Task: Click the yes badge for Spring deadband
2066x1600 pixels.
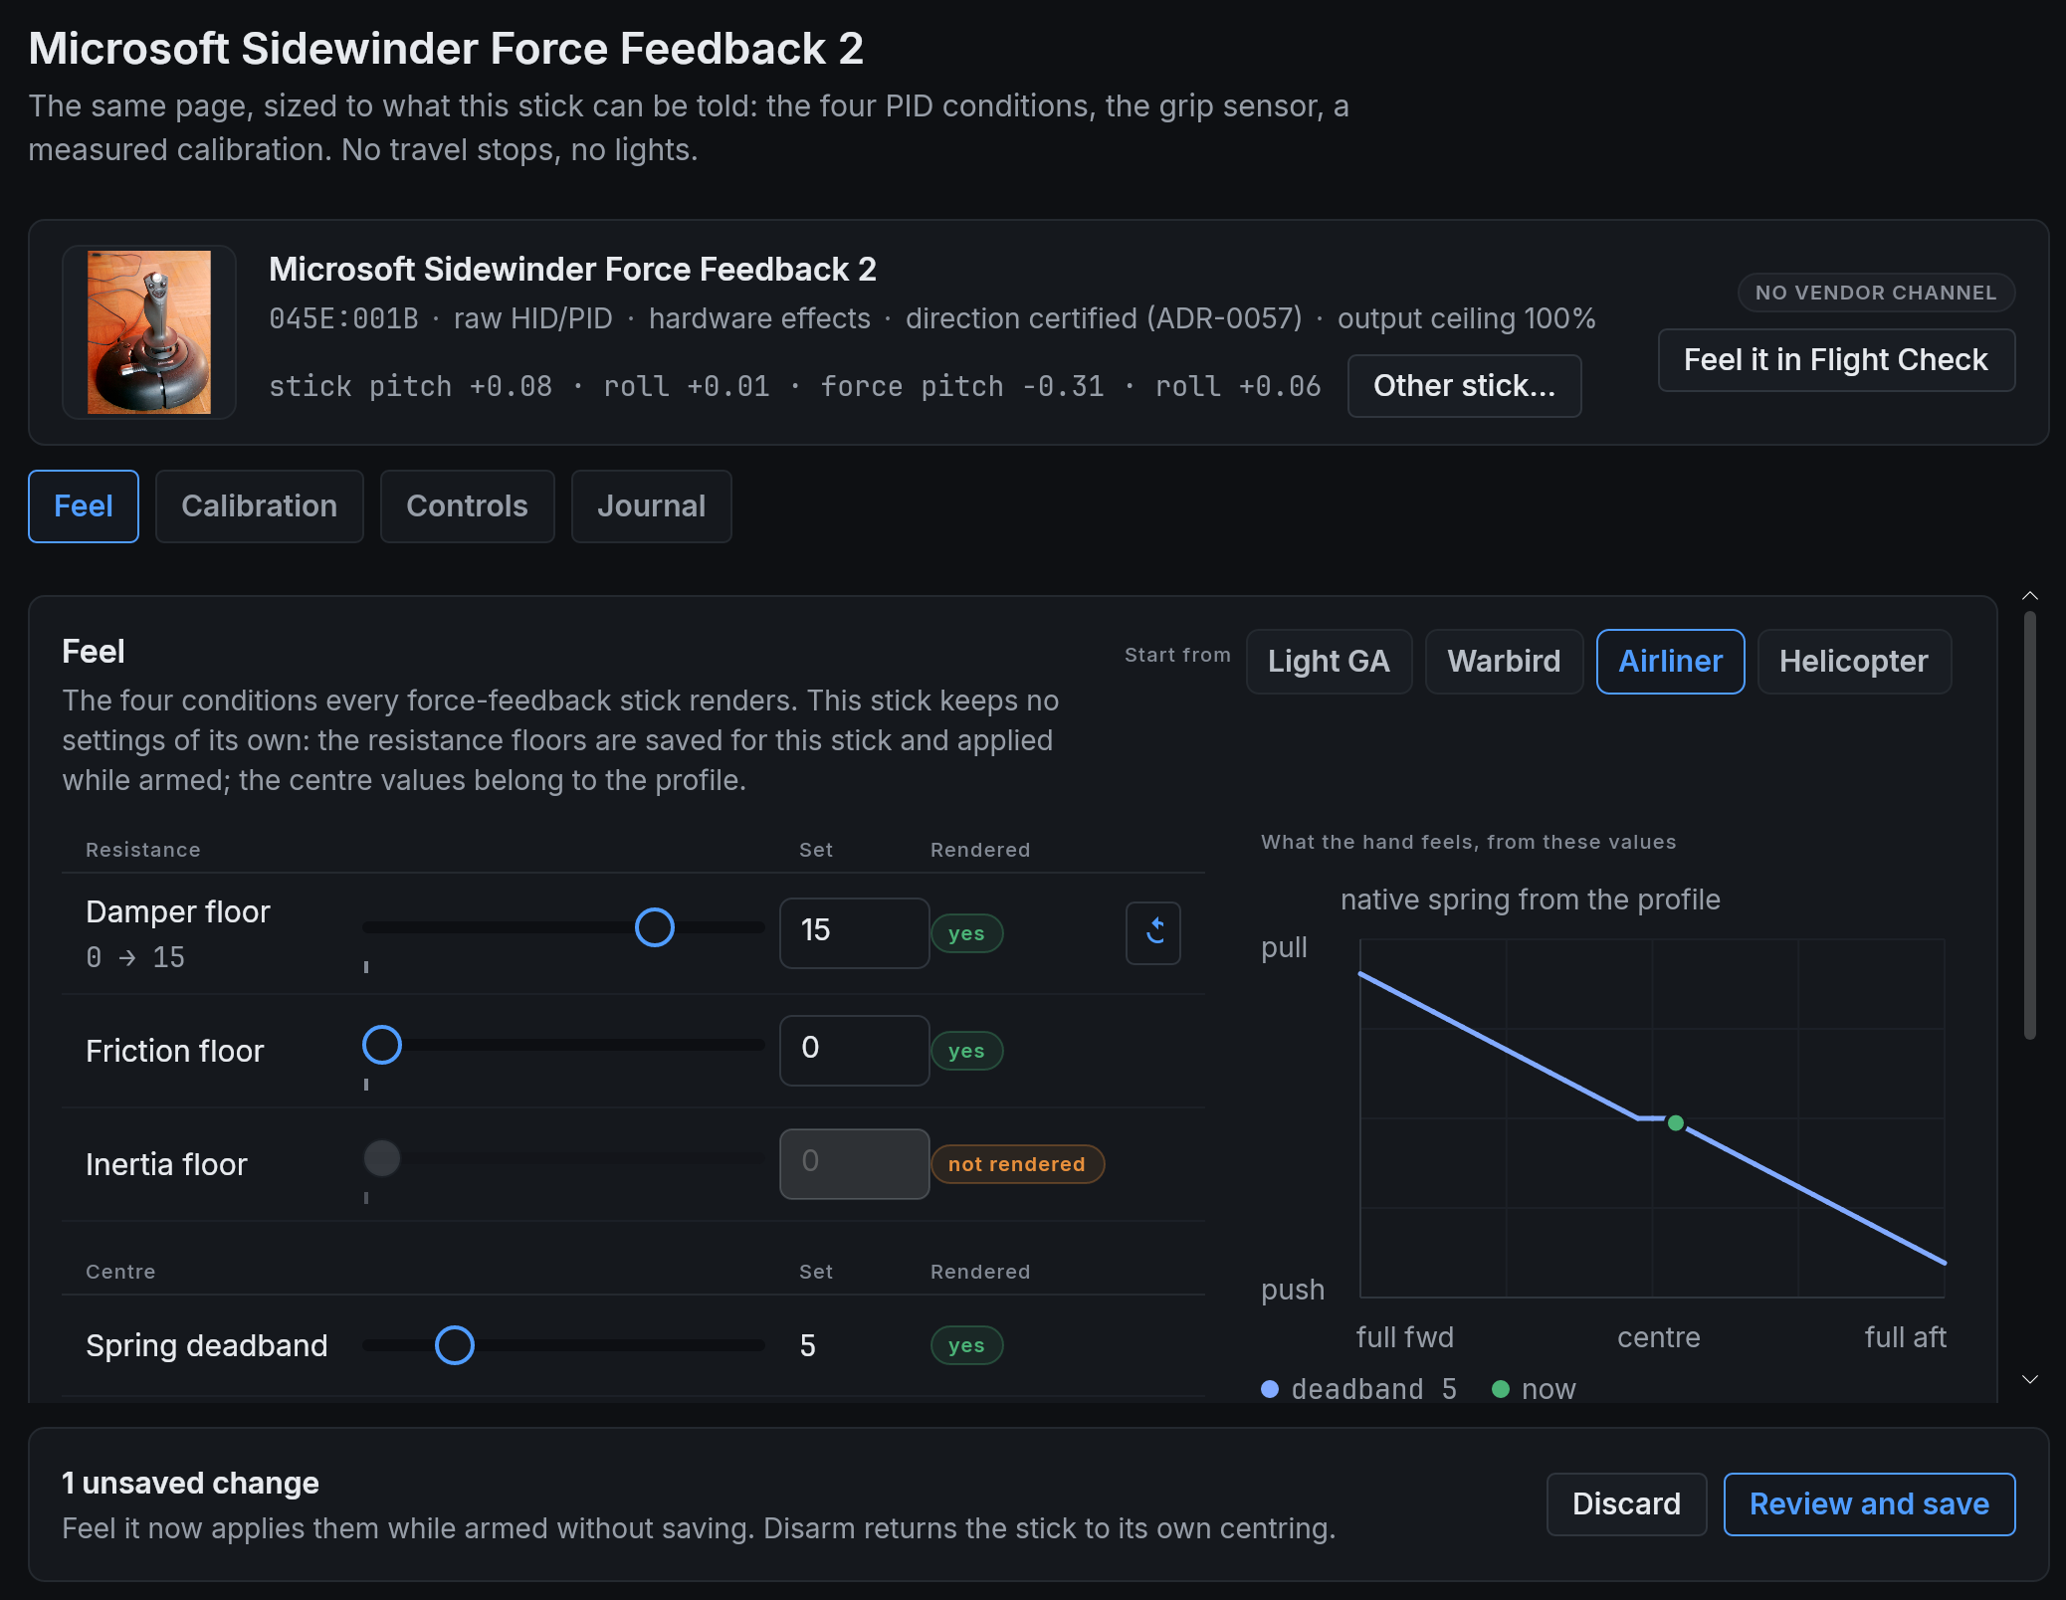Action: (966, 1344)
